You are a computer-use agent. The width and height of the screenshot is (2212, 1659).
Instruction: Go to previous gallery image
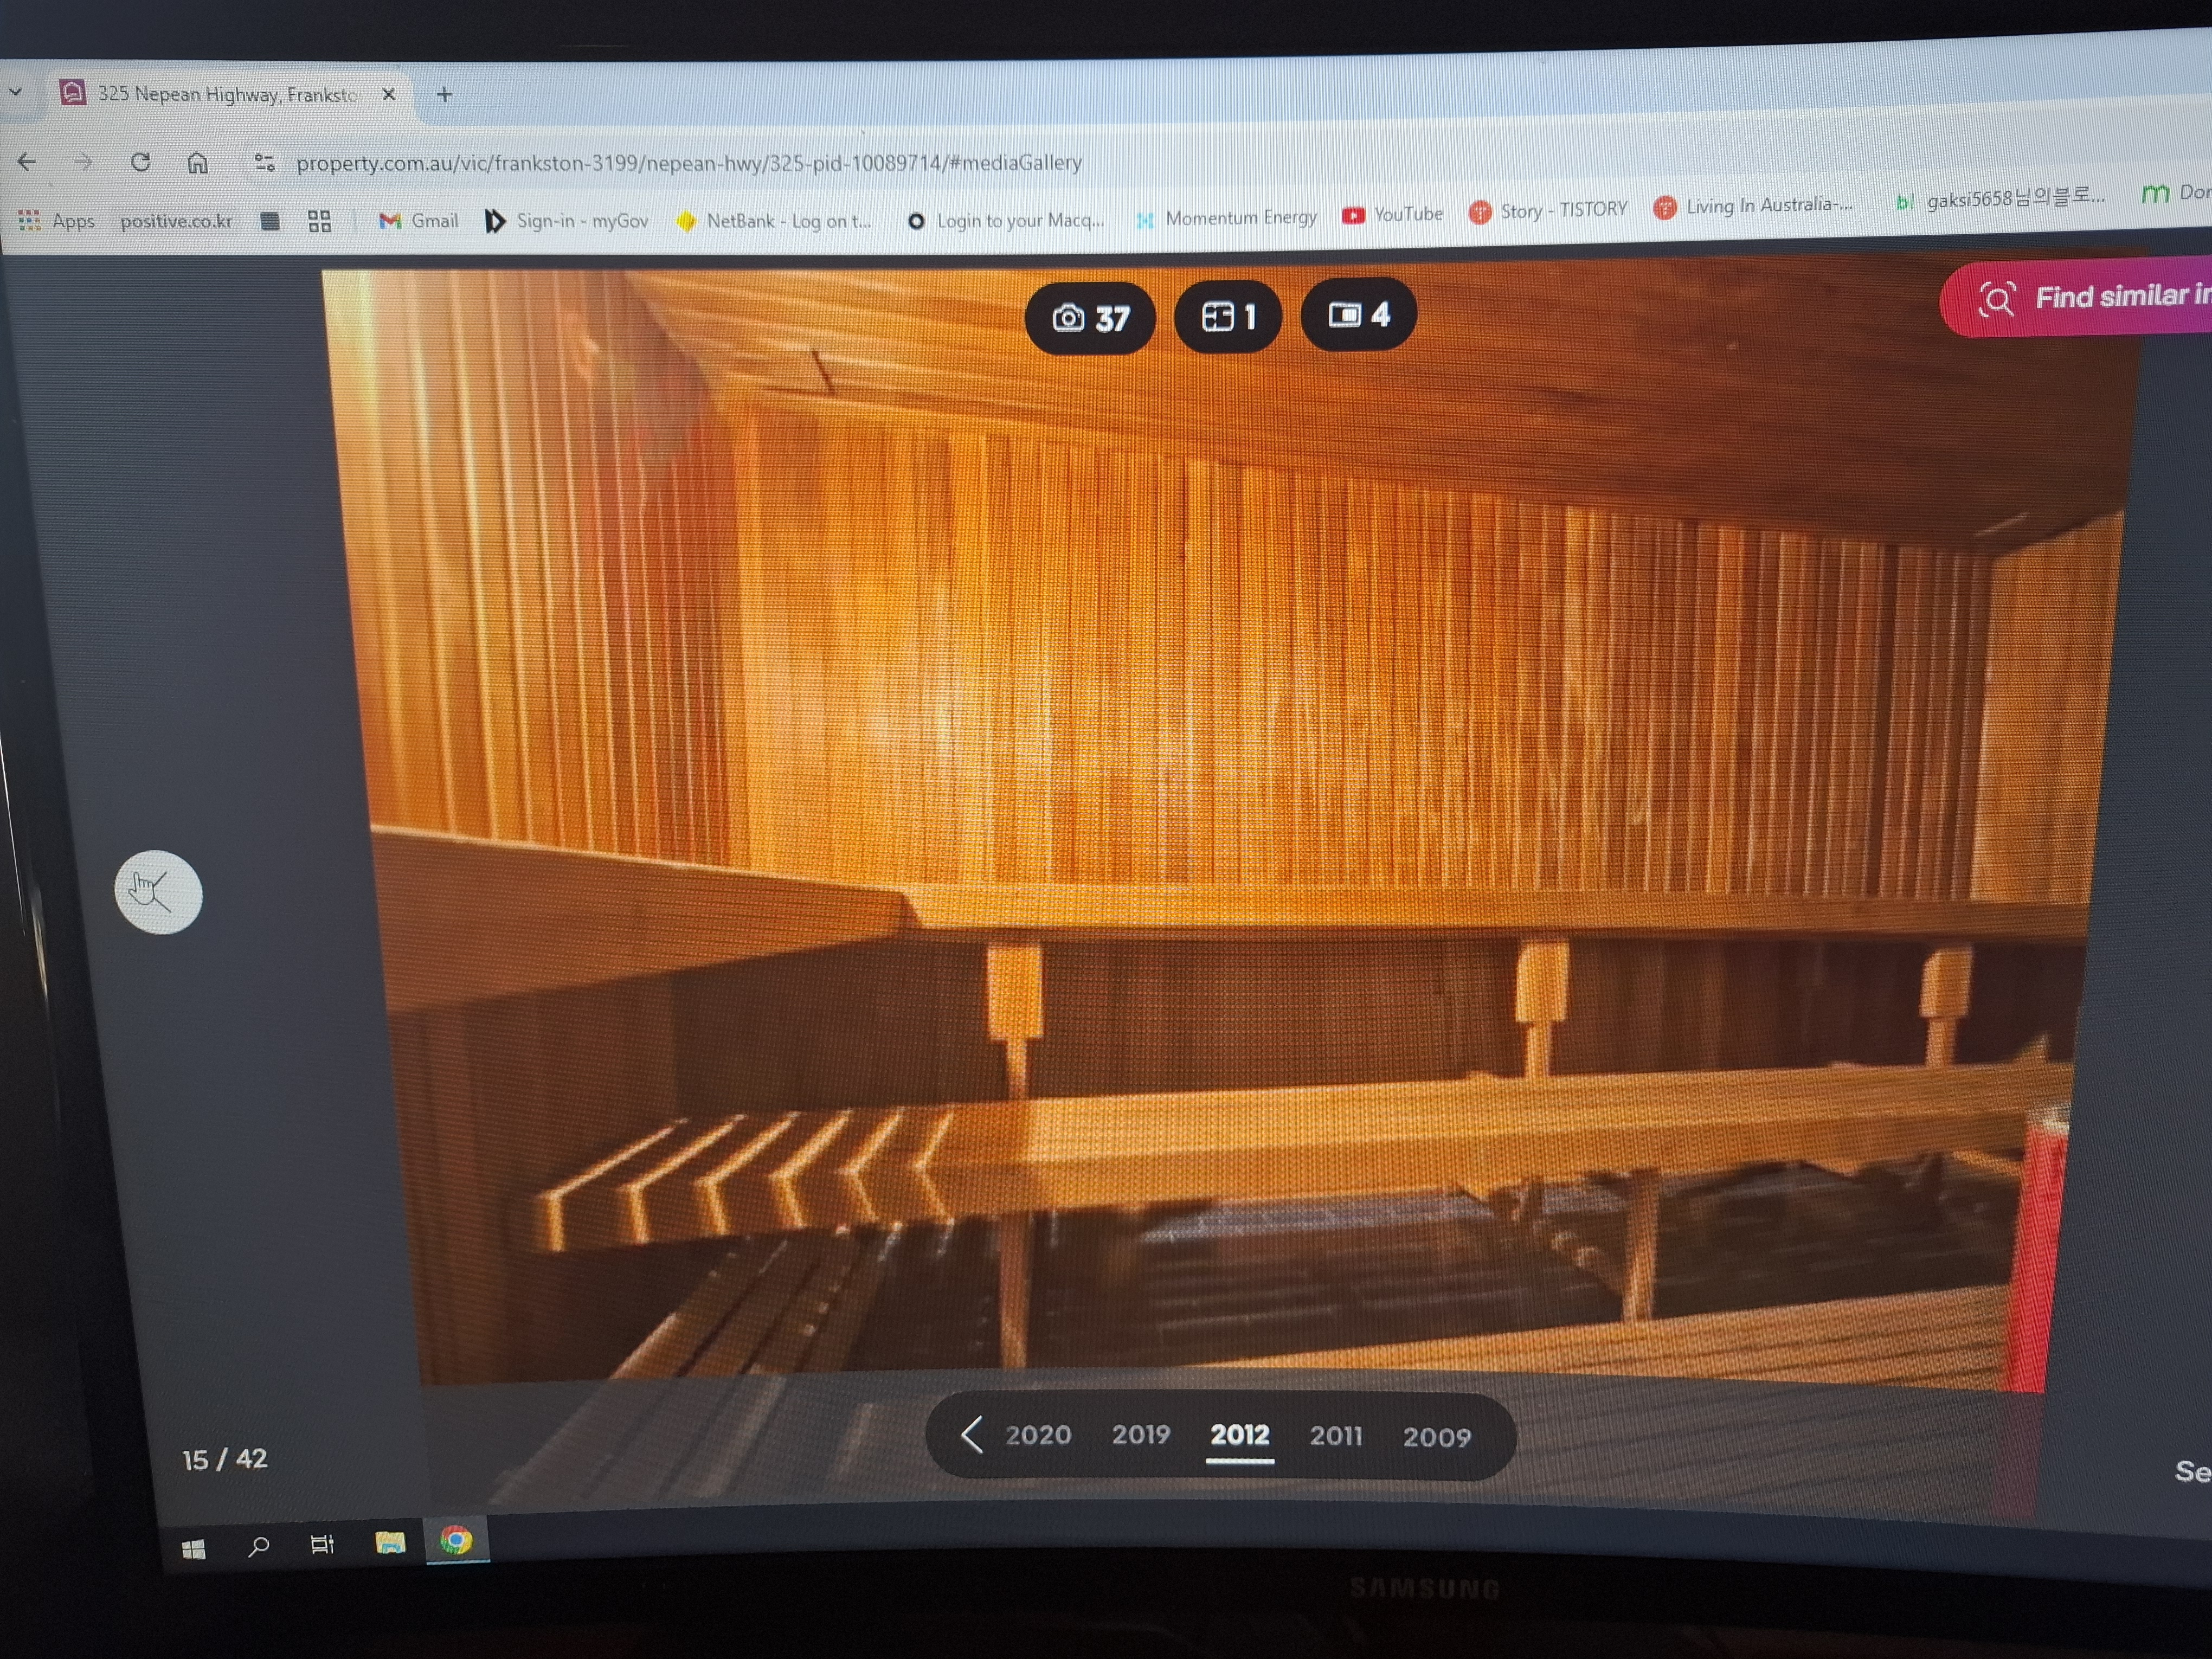[x=158, y=892]
